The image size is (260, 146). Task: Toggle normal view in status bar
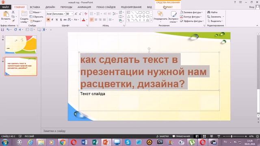point(197,136)
